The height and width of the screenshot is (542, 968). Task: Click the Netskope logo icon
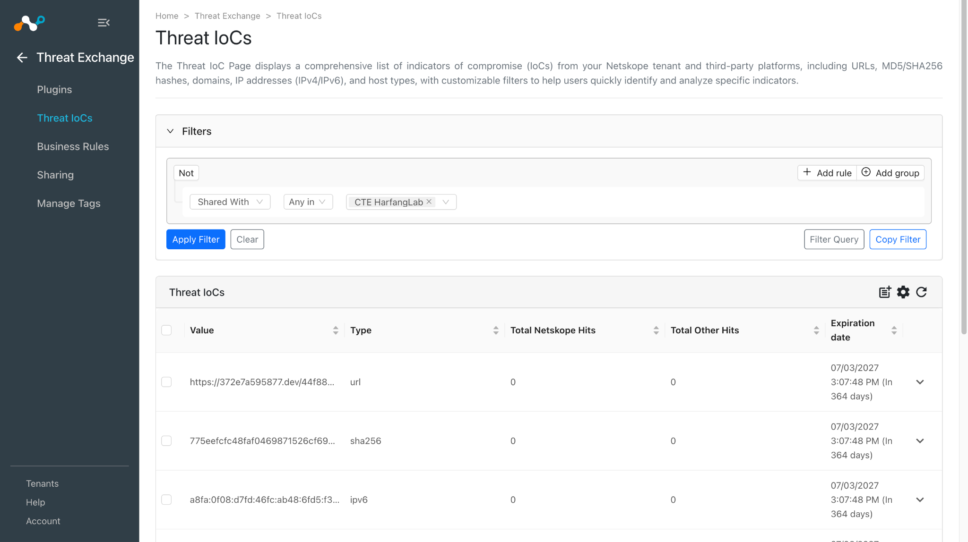coord(29,23)
